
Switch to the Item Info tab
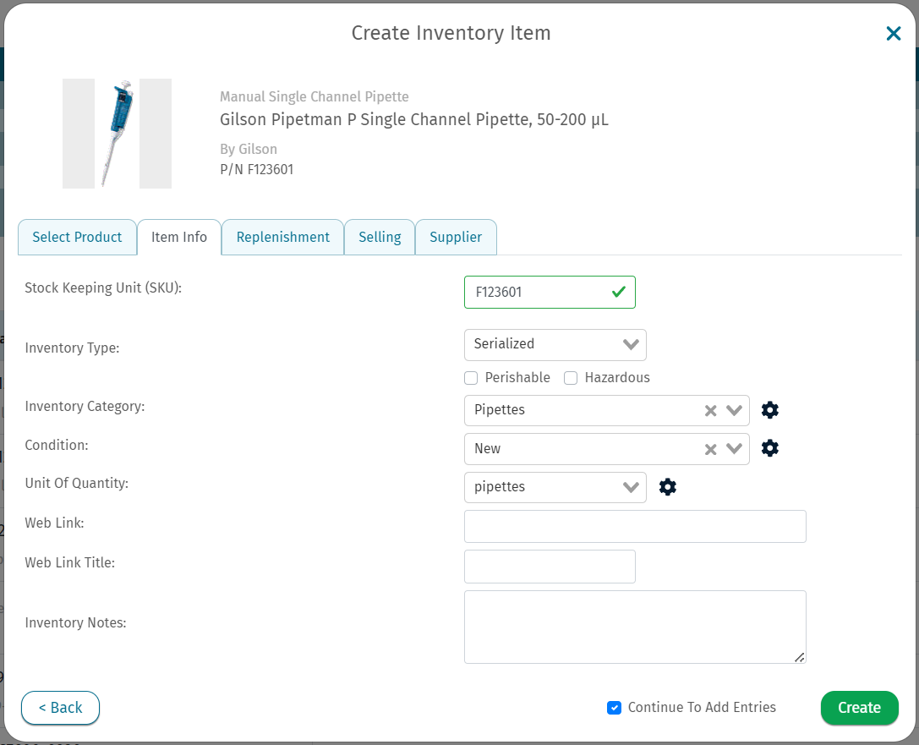click(178, 237)
